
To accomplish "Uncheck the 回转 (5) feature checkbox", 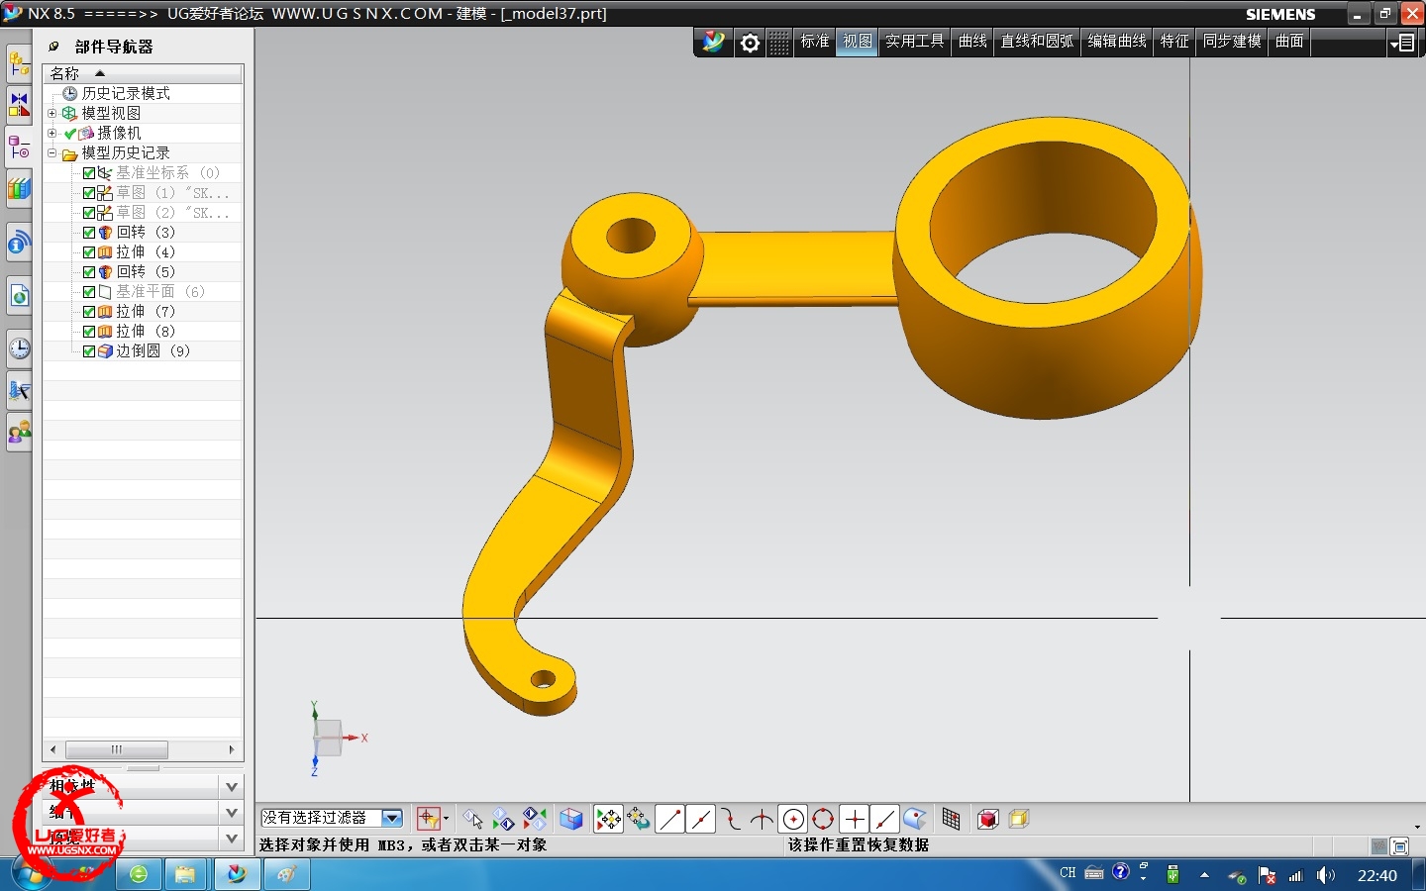I will (x=89, y=272).
